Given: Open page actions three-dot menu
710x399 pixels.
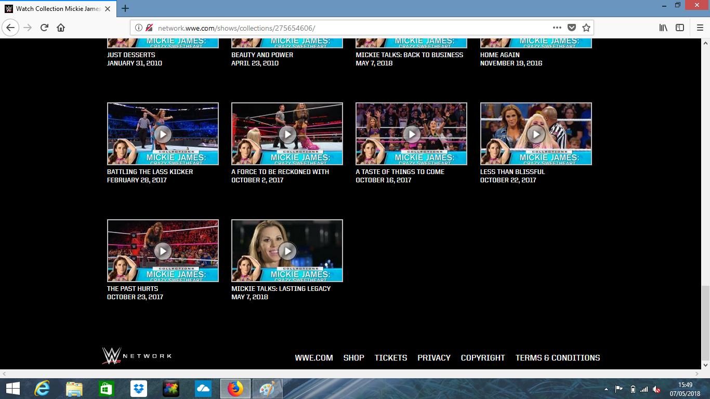Looking at the screenshot, I should click(557, 28).
